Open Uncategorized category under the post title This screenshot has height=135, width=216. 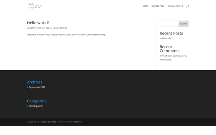pyautogui.click(x=60, y=28)
